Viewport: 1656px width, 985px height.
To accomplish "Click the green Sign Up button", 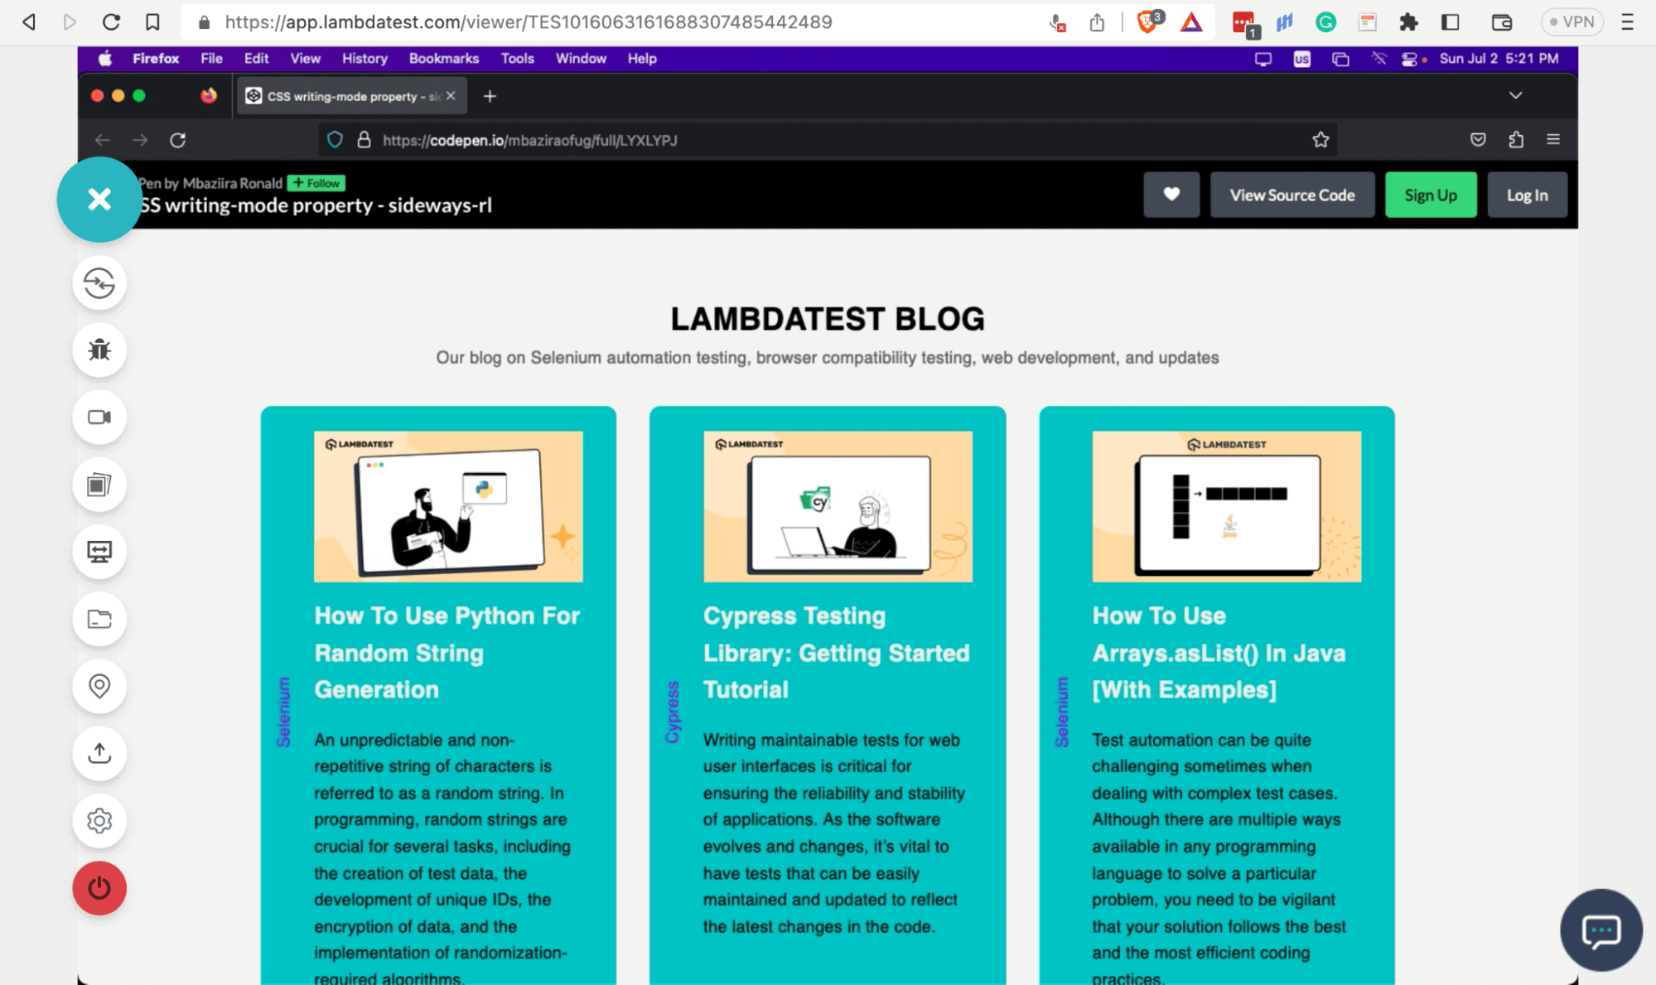I will coord(1431,195).
